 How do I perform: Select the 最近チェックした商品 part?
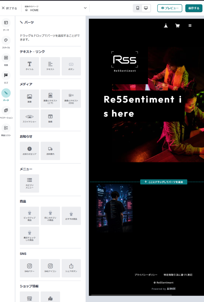29,236
